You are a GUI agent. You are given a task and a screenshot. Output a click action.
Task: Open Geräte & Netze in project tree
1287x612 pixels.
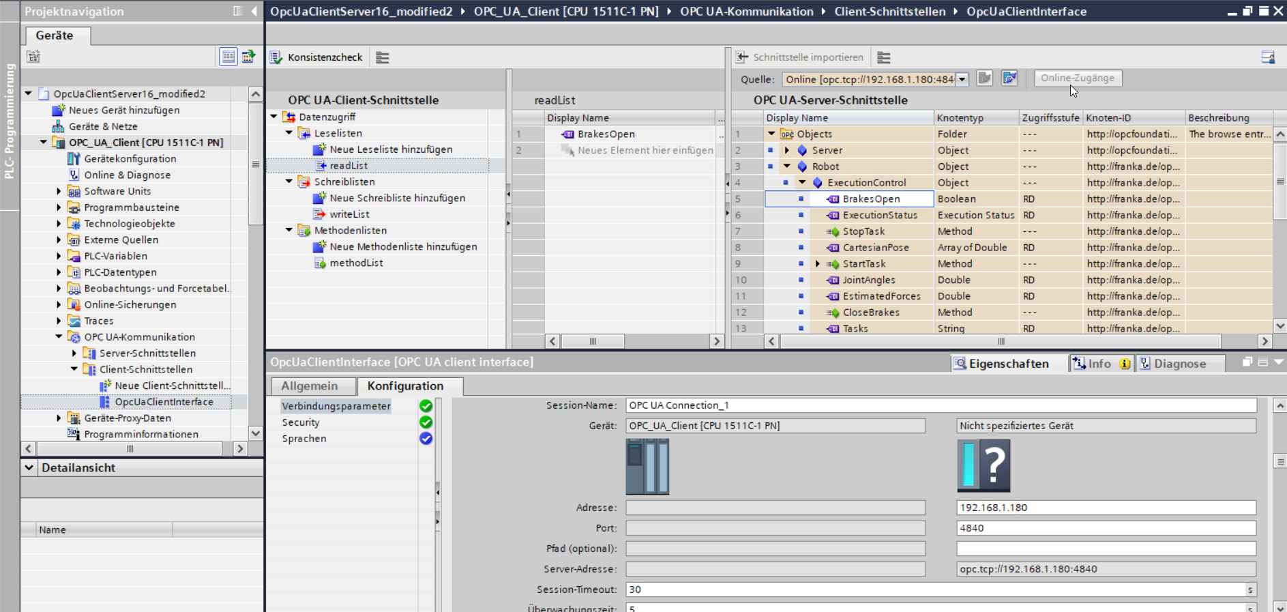point(102,126)
